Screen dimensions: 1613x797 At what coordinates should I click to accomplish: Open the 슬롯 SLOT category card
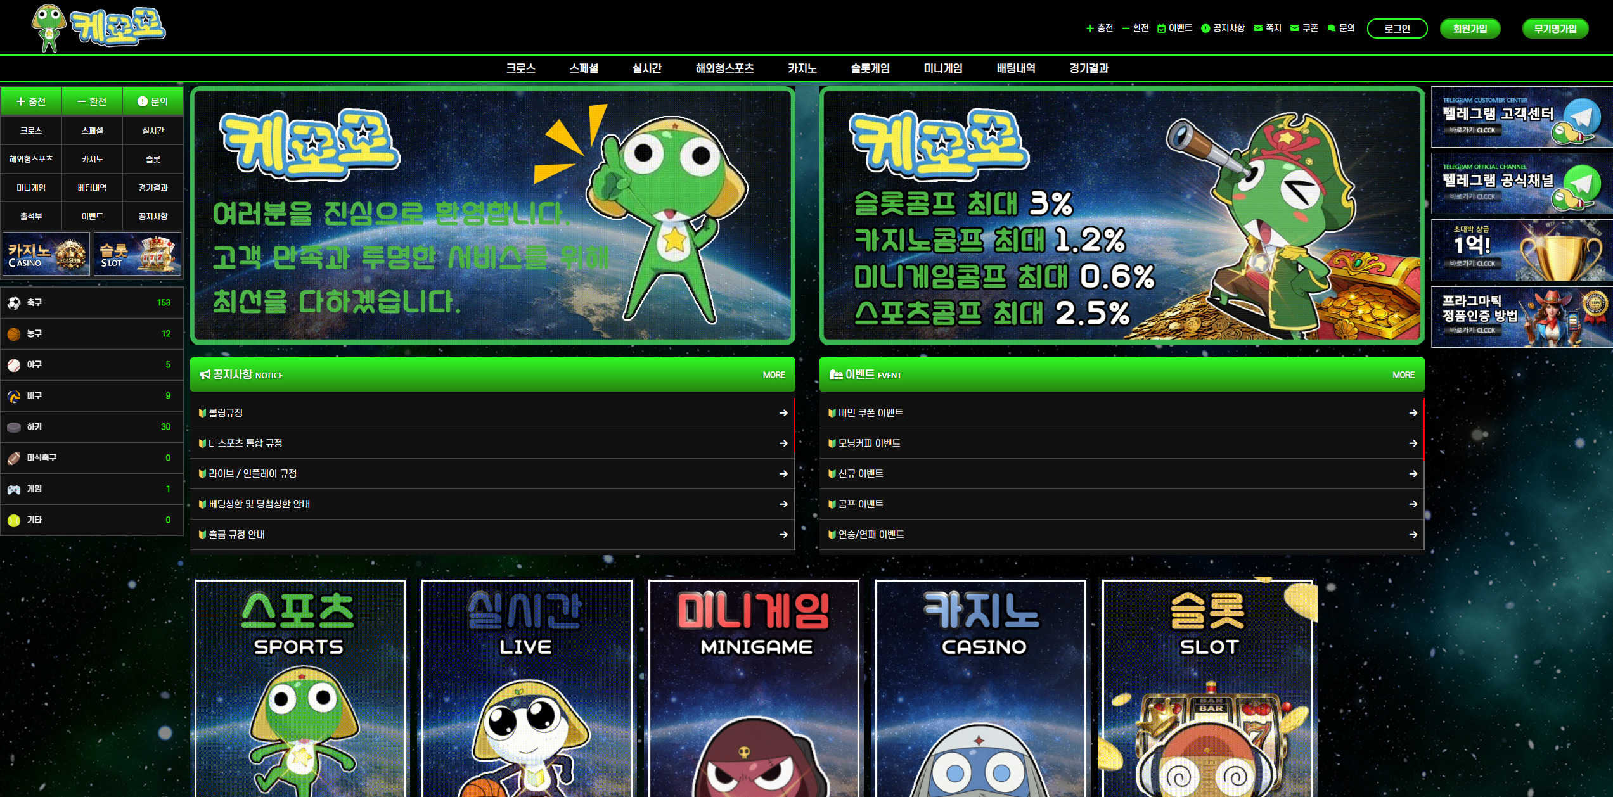pos(1207,688)
